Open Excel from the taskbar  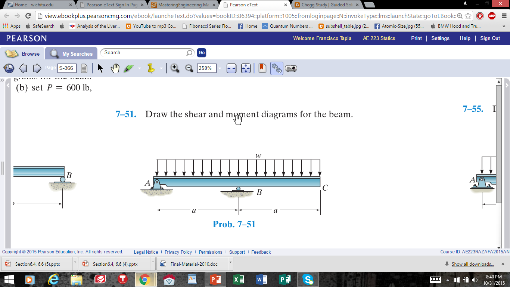(x=239, y=279)
